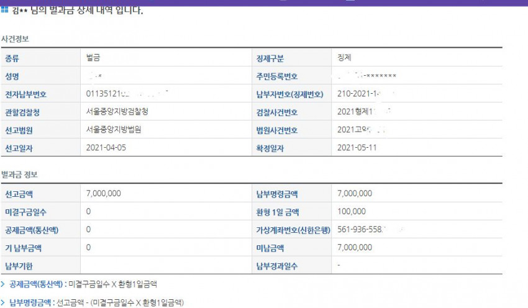Select the 공제금액 value 0
The width and height of the screenshot is (528, 308).
(x=88, y=230)
